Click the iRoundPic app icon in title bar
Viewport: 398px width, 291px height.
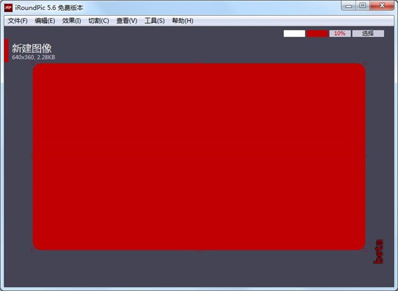9,7
